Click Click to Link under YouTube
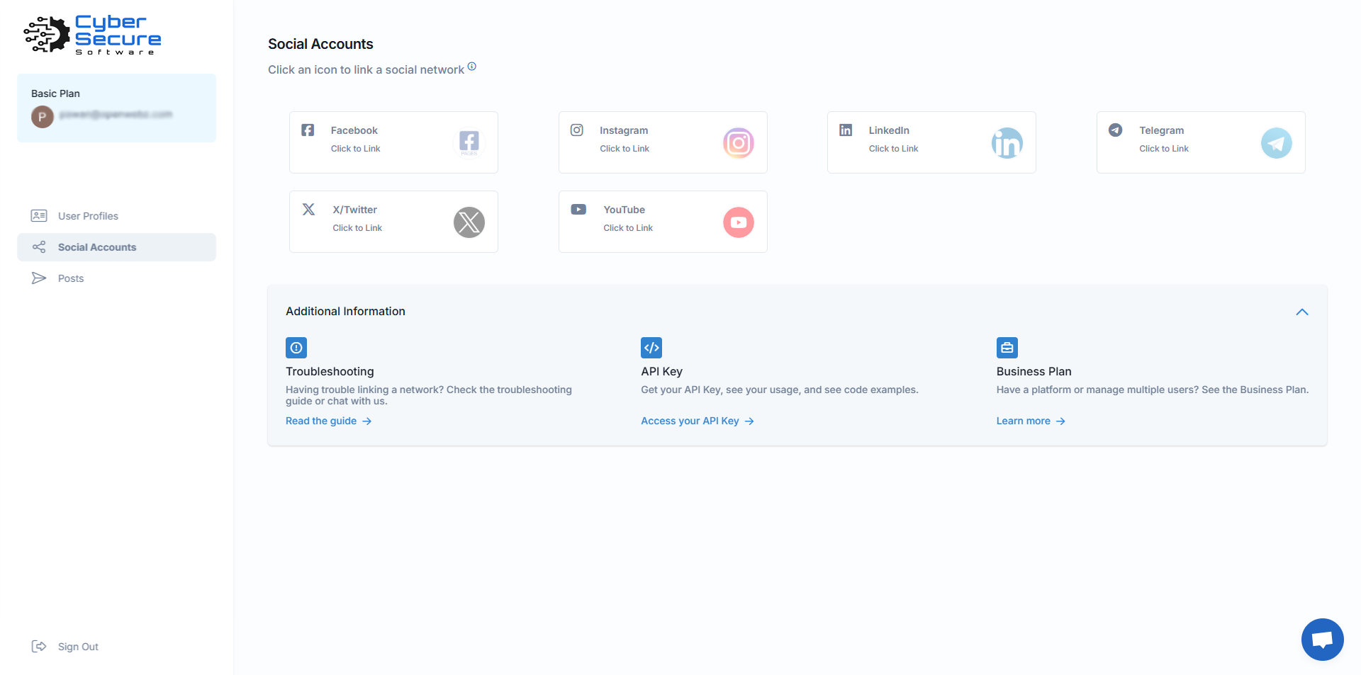This screenshot has height=675, width=1361. pos(628,228)
